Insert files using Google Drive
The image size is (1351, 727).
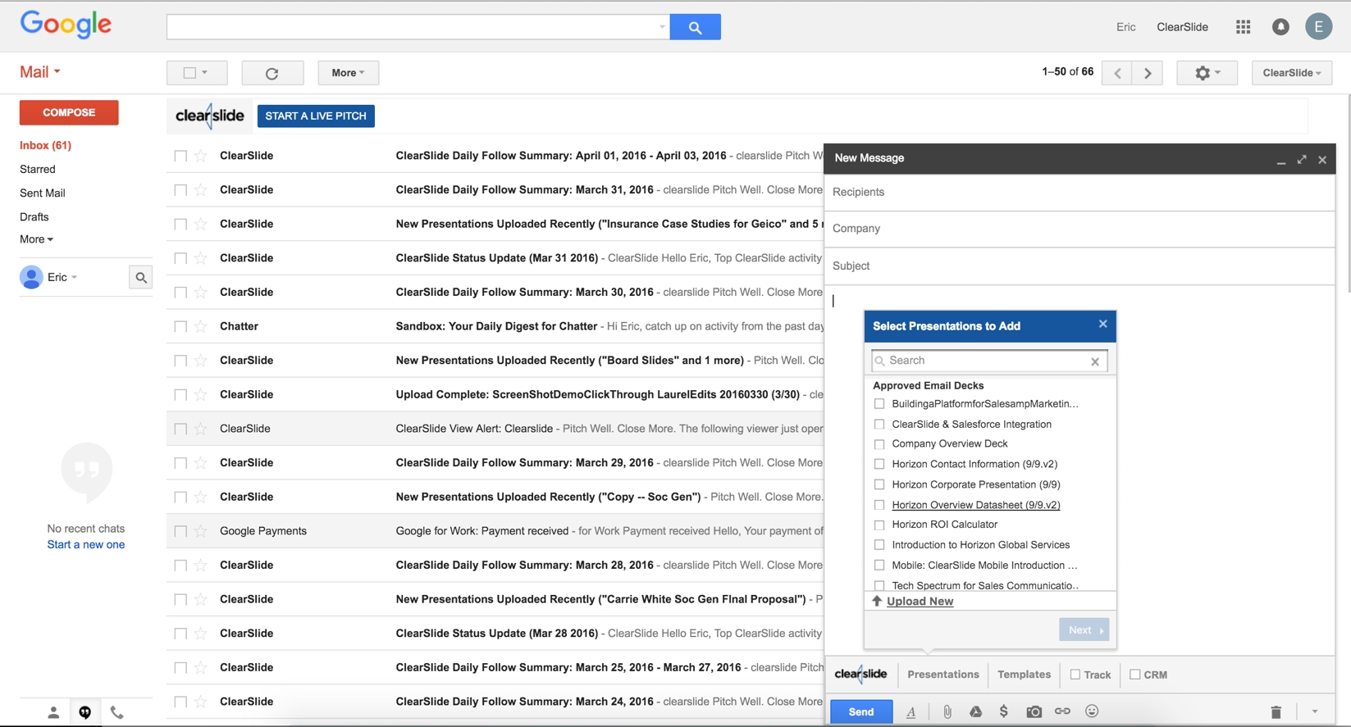(975, 711)
